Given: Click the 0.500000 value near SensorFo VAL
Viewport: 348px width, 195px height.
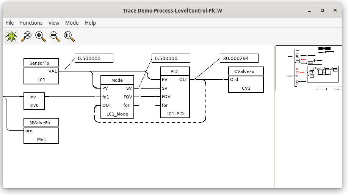Looking at the screenshot, I should click(x=94, y=58).
